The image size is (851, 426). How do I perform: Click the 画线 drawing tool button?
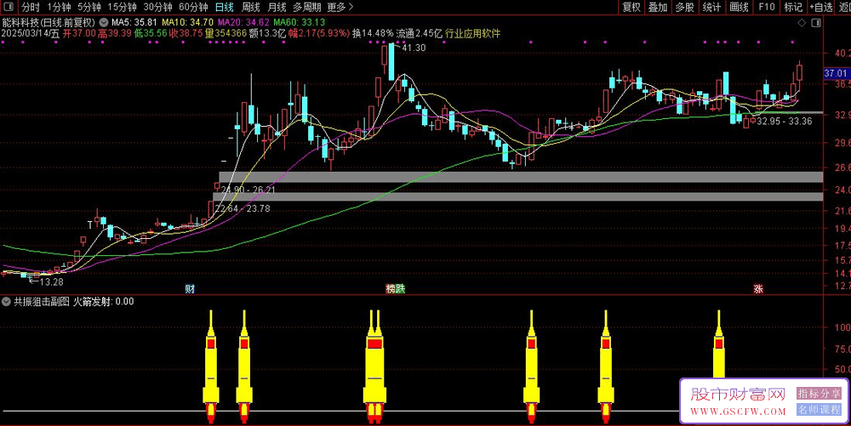click(739, 7)
